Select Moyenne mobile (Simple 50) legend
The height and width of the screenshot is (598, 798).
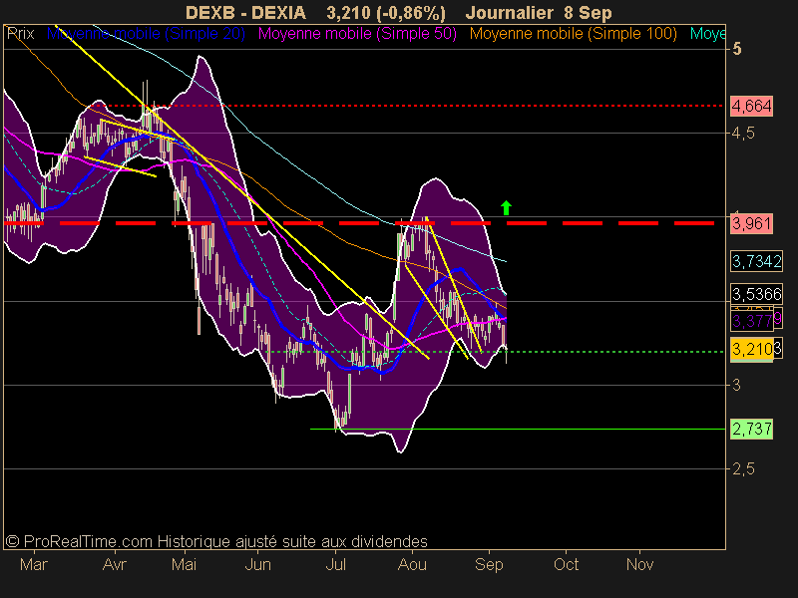pyautogui.click(x=357, y=34)
